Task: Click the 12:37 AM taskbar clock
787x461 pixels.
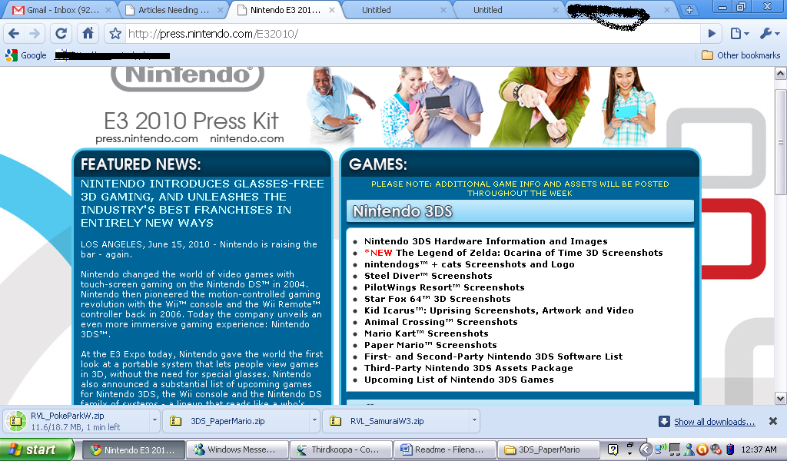Action: coord(759,449)
